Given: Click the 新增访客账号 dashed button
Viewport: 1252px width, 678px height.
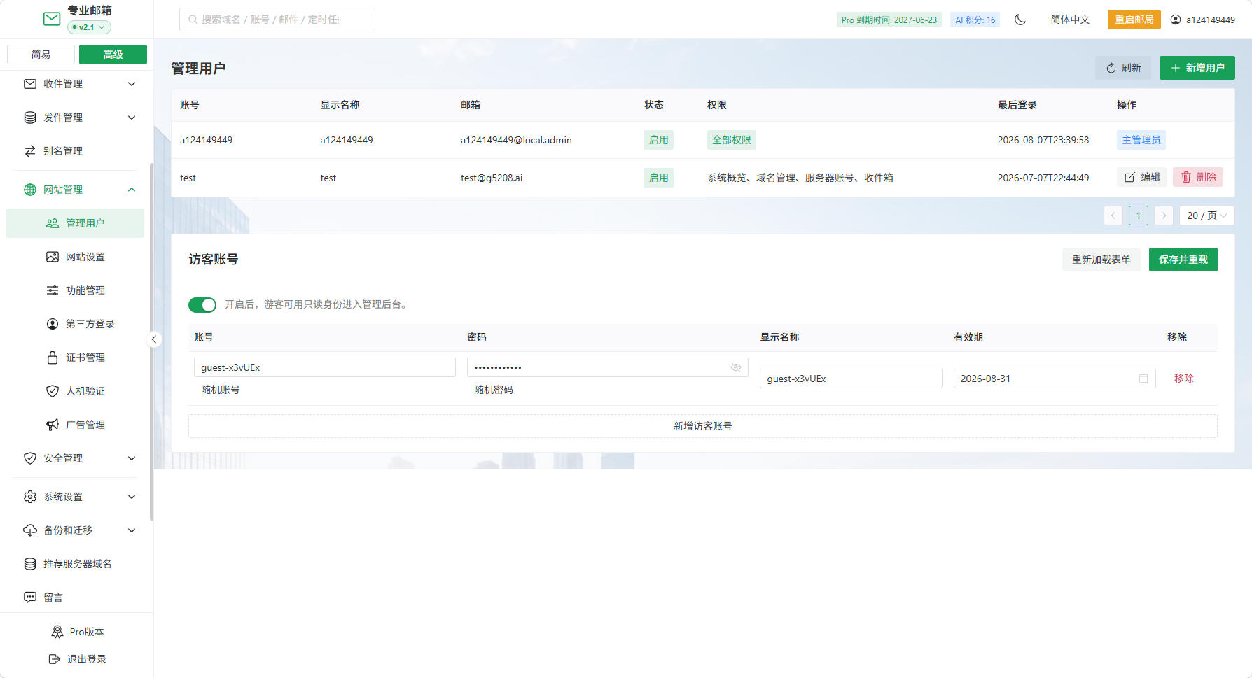Looking at the screenshot, I should (703, 426).
